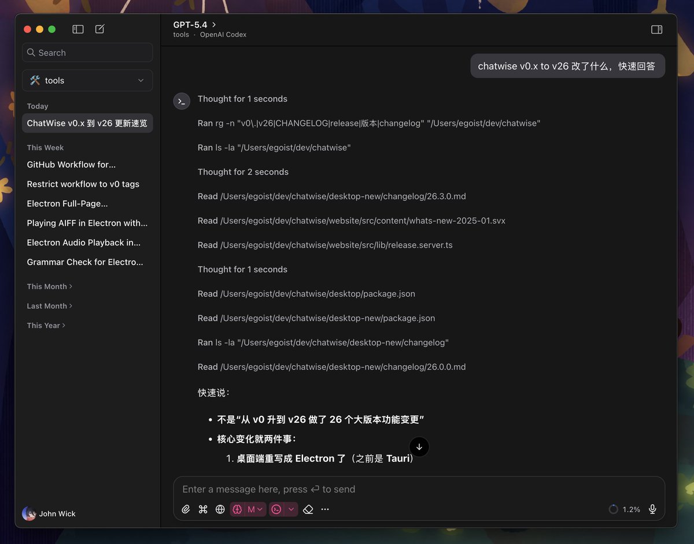
Task: Open the three-dot more options menu
Action: point(325,509)
